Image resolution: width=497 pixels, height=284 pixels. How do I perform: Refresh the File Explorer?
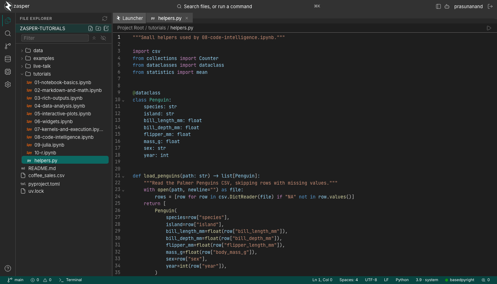pos(104,18)
